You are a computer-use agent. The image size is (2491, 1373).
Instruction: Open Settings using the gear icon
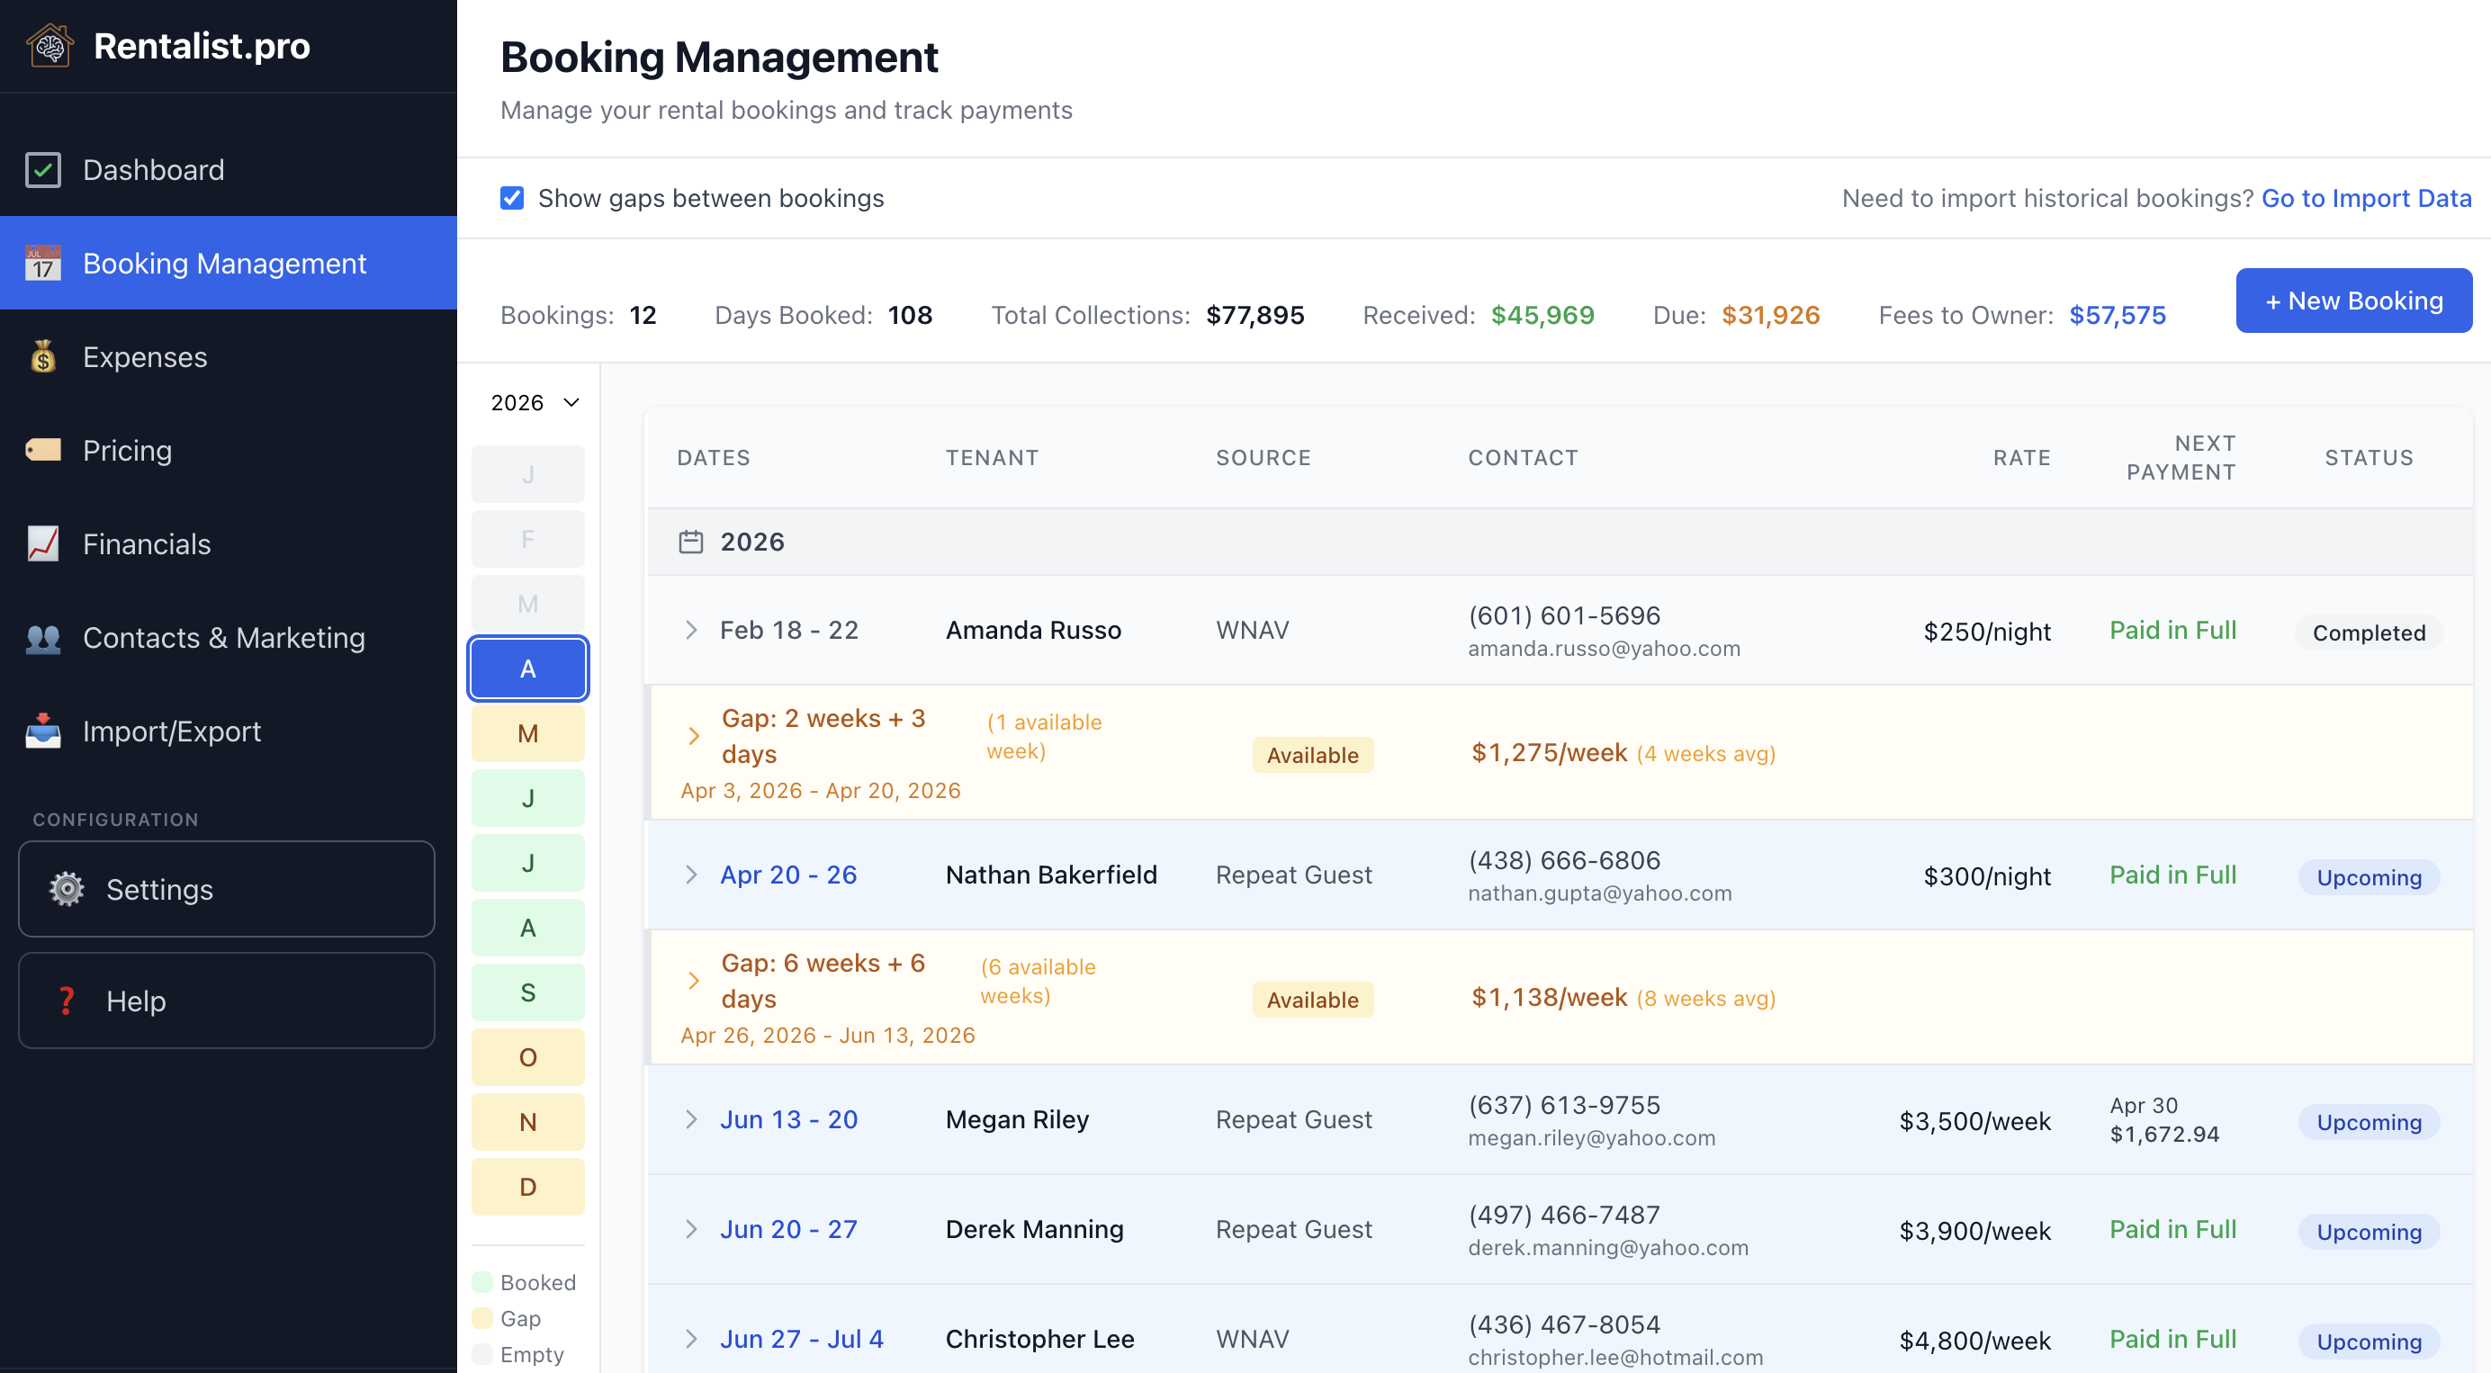66,889
